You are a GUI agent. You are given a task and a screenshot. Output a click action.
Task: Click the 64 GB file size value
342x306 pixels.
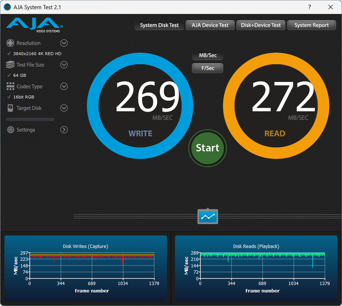20,75
